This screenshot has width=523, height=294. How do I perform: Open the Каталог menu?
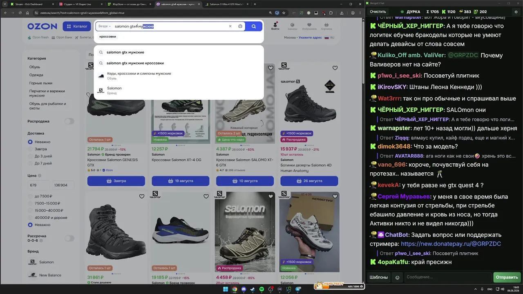77,26
